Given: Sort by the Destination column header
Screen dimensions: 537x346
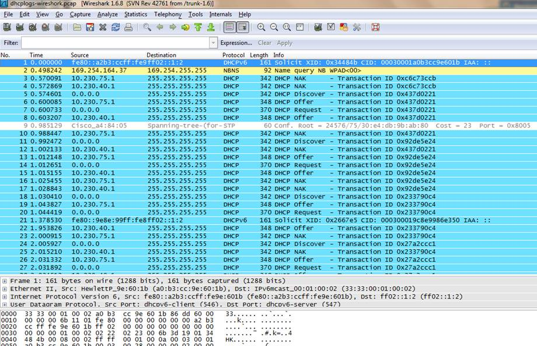Looking at the screenshot, I should coord(161,55).
